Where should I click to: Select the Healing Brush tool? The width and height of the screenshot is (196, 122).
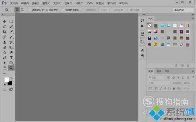pyautogui.click(x=5, y=37)
